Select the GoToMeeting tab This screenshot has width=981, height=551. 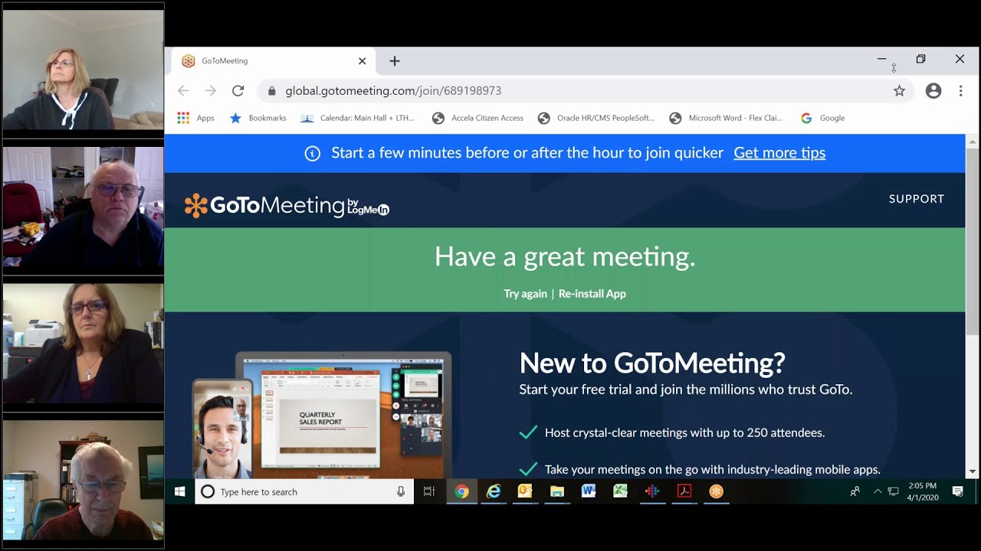(x=274, y=61)
